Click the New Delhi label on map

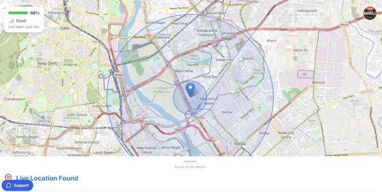pyautogui.click(x=48, y=63)
